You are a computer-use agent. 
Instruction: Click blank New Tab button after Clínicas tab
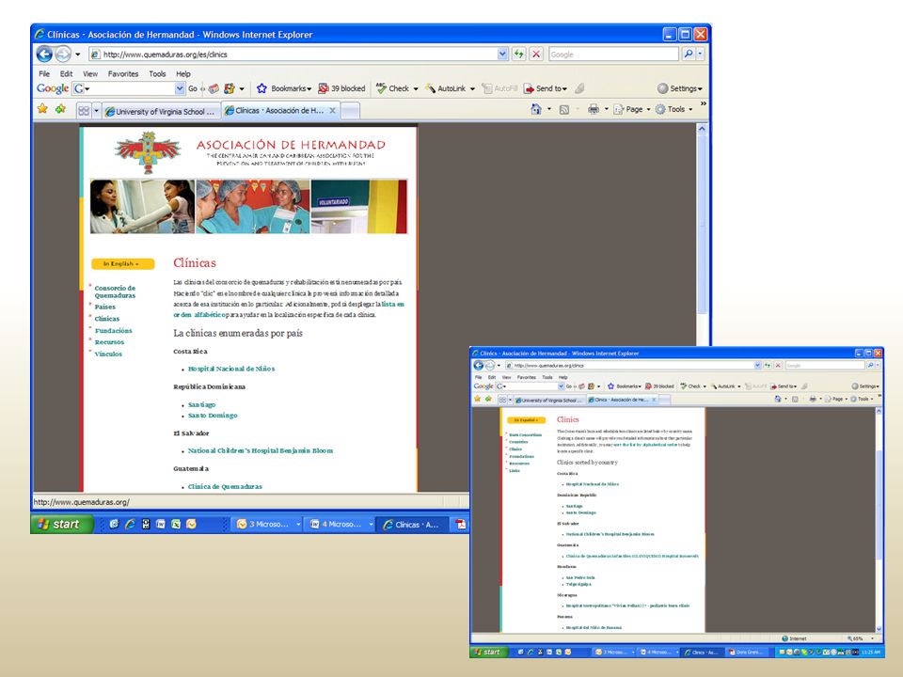click(350, 111)
